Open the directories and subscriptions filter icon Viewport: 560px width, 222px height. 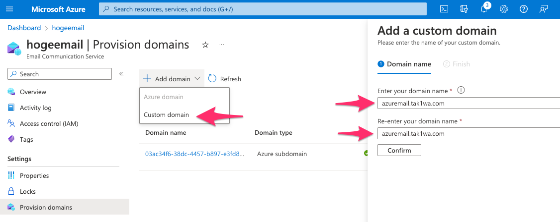click(x=464, y=9)
